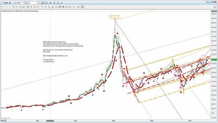The image size is (218, 123).
Task: Click the mapportunity.wordpress.com URL text
Action: (x=55, y=56)
